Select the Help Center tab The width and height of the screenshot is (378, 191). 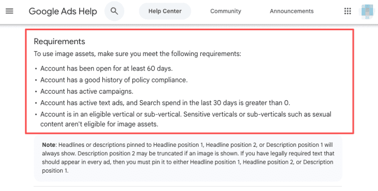(165, 11)
